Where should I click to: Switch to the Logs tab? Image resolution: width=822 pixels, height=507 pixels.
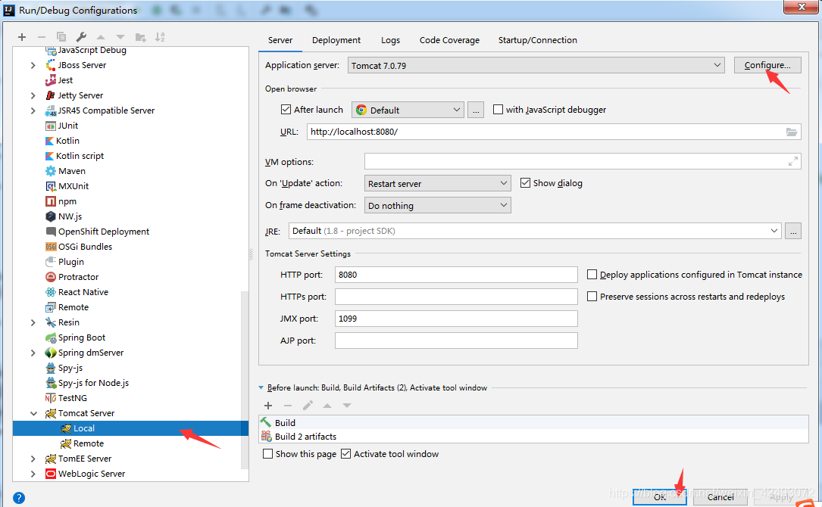pyautogui.click(x=390, y=40)
